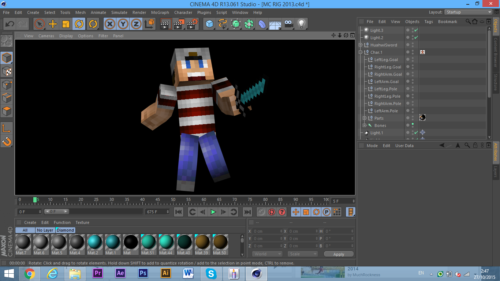Select the Mat.39 brown material
This screenshot has height=281, width=500.
coord(202,244)
